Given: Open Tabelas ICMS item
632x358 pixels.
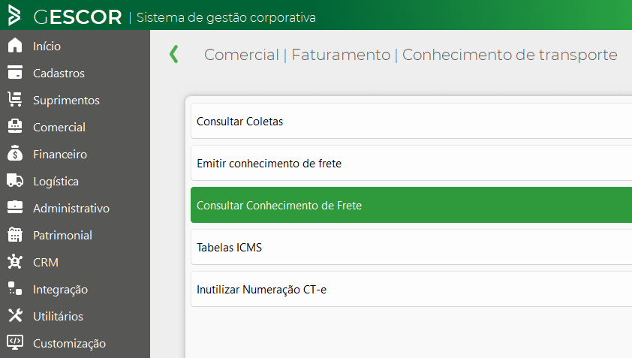Looking at the screenshot, I should [411, 247].
